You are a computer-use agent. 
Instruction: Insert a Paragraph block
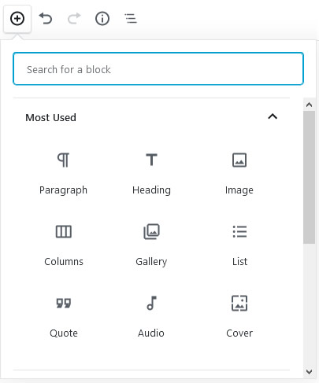point(63,173)
